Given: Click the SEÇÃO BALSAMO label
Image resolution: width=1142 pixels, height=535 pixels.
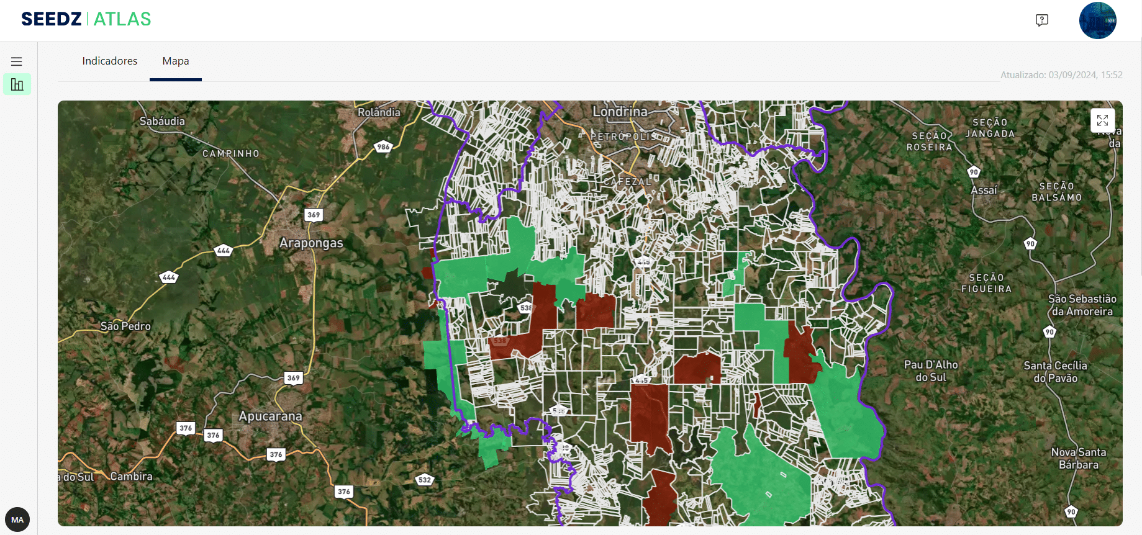Looking at the screenshot, I should click(x=1057, y=192).
